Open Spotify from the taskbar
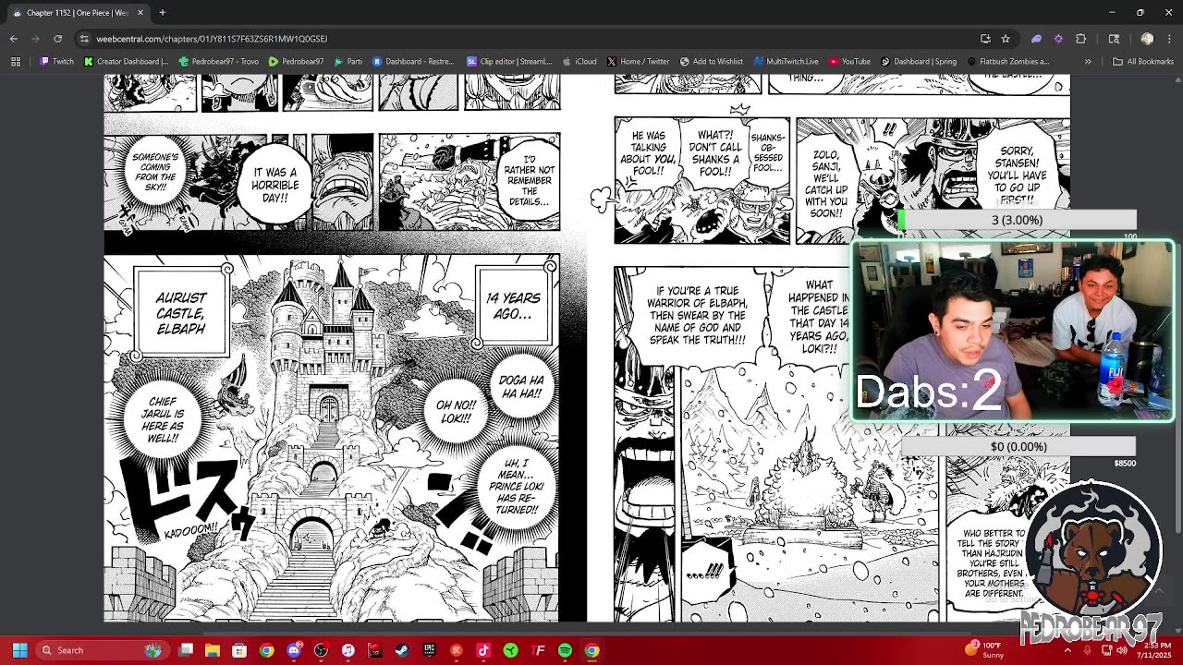 565,650
